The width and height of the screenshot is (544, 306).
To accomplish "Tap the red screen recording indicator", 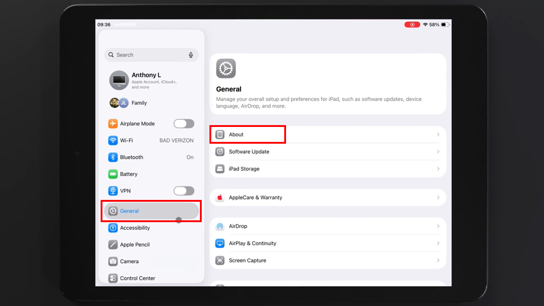I will [x=412, y=24].
